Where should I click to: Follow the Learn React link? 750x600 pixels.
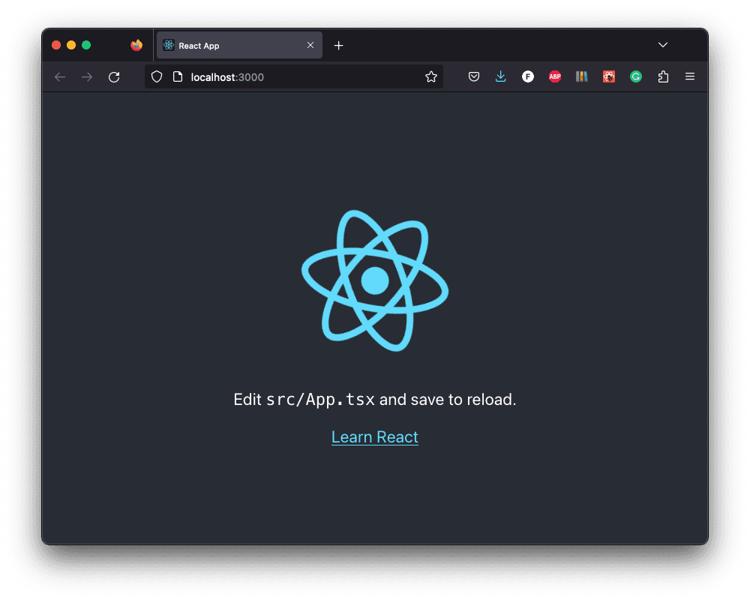click(x=375, y=436)
